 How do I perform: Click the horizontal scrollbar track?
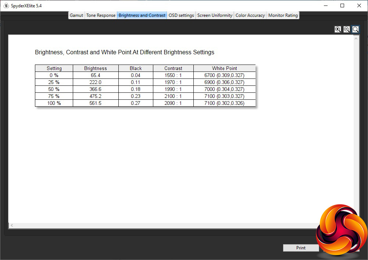click(164, 226)
